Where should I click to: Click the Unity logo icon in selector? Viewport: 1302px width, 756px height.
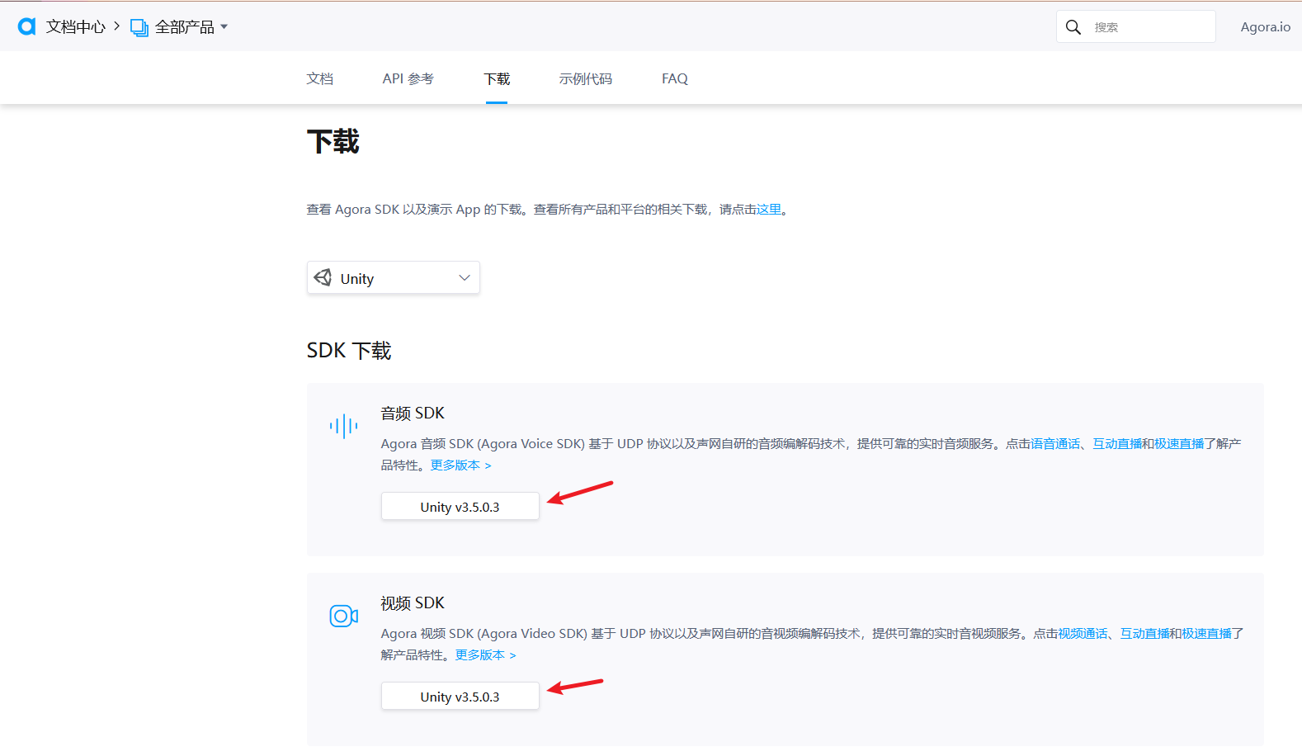click(323, 277)
